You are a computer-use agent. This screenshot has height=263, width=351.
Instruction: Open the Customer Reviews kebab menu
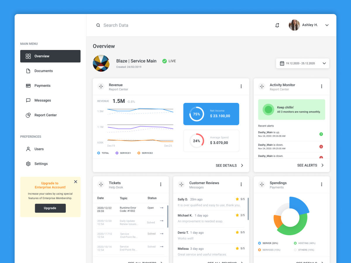(241, 184)
